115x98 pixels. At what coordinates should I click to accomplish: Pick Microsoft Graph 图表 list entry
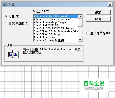56,40
